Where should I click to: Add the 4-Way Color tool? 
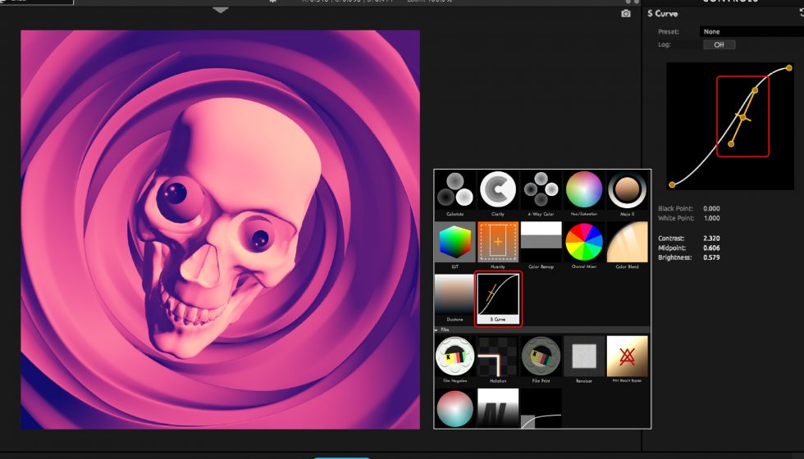[x=541, y=191]
